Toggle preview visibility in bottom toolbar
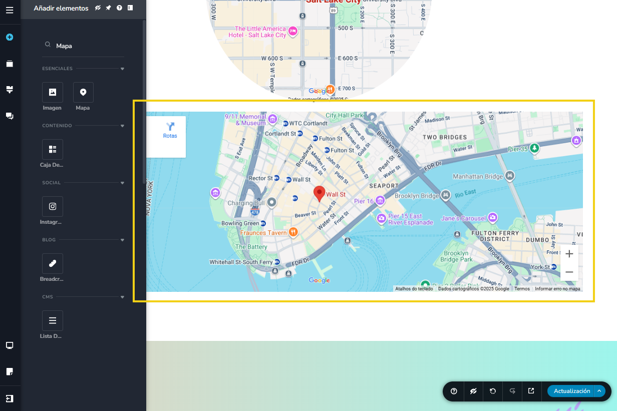 coord(473,391)
